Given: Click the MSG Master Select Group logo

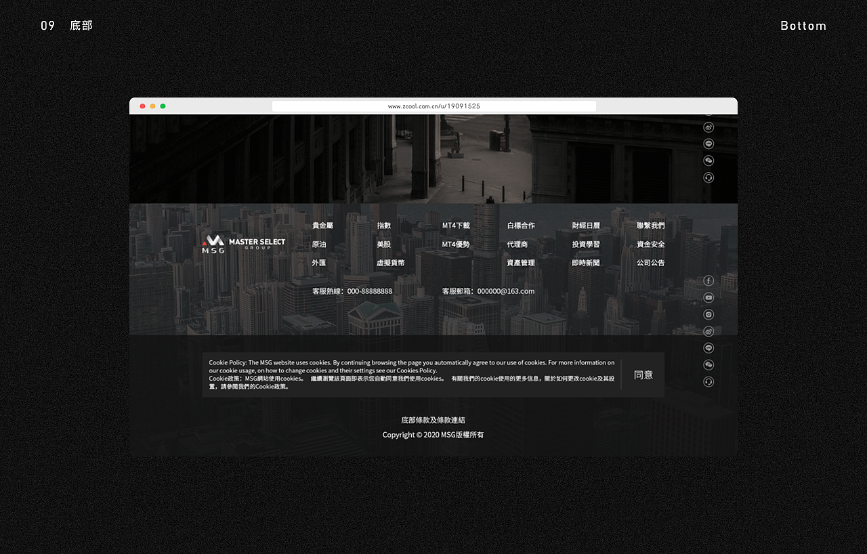Looking at the screenshot, I should coord(244,244).
